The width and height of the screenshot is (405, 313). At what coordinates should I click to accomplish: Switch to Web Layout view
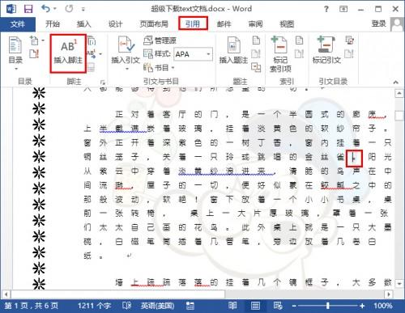pos(277,306)
